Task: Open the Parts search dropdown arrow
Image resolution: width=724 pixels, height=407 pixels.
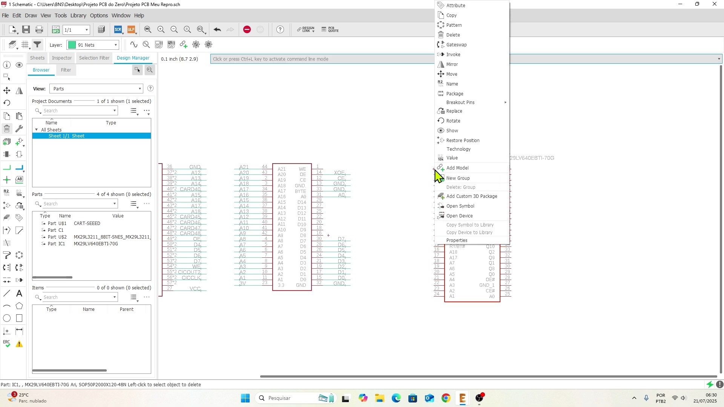Action: point(115,204)
